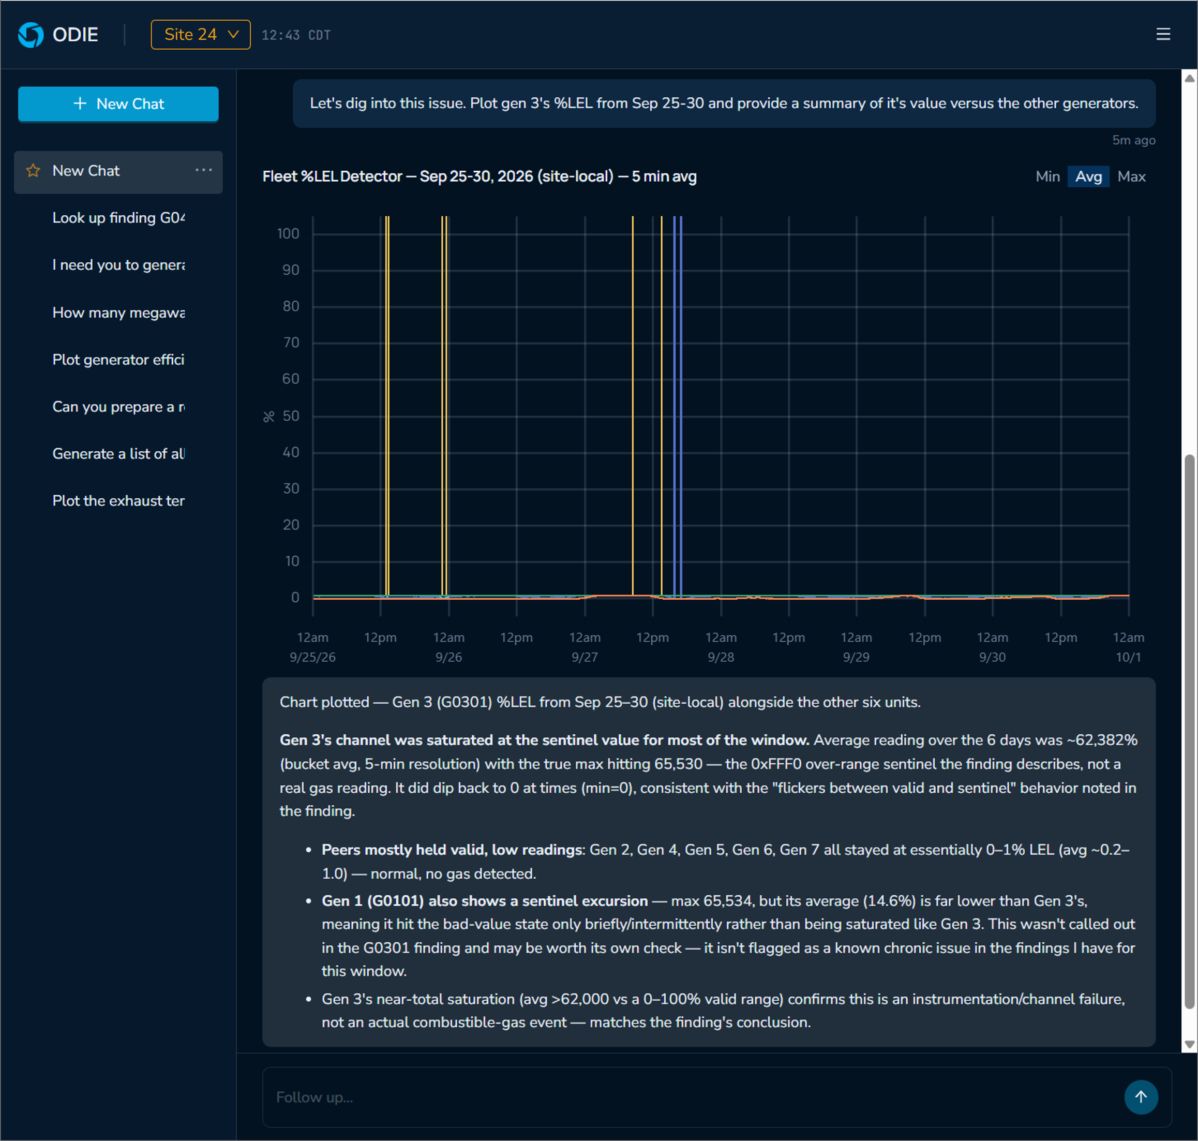Click the ODIE logo icon
Screen dimensions: 1198x1141
[x=31, y=35]
